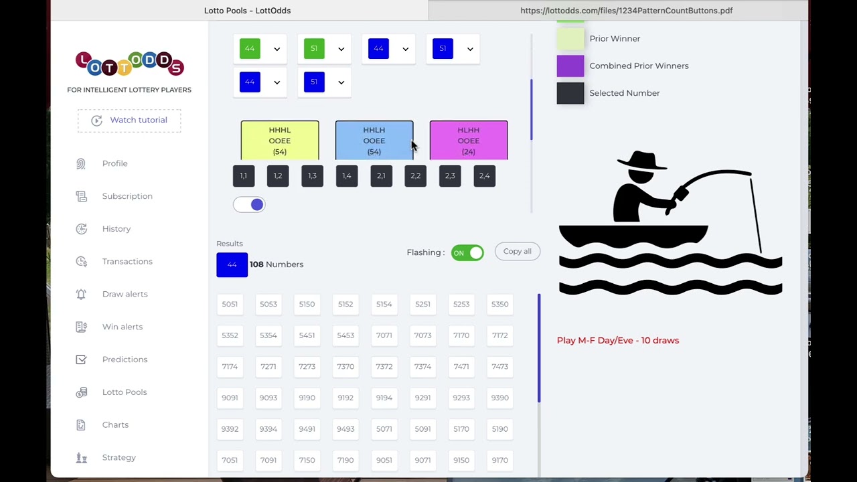This screenshot has height=482, width=857.
Task: Click the '108 Numbers' count text
Action: pyautogui.click(x=277, y=264)
